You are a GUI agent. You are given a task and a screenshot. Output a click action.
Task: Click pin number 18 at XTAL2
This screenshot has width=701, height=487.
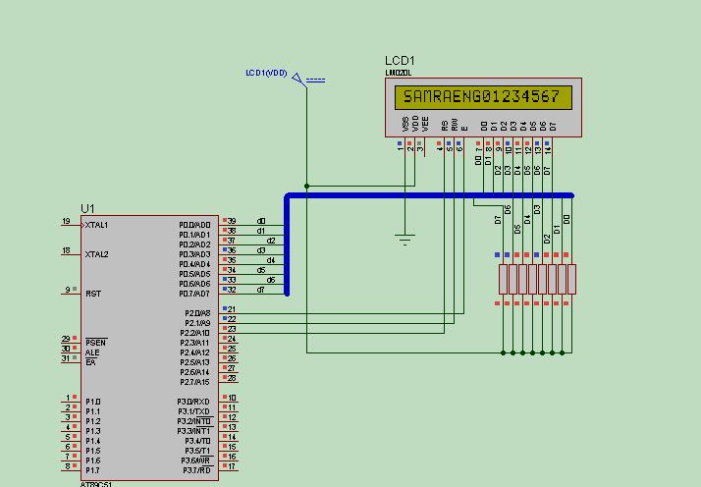(66, 250)
